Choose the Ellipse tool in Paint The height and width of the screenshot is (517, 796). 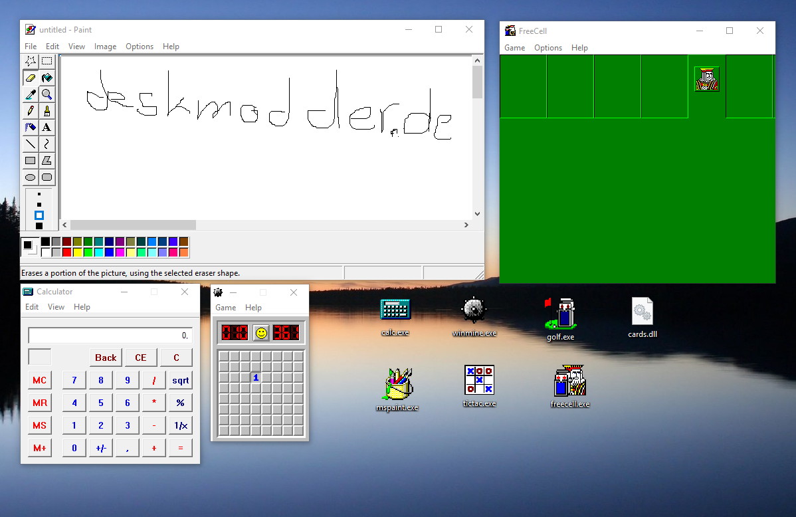click(31, 177)
